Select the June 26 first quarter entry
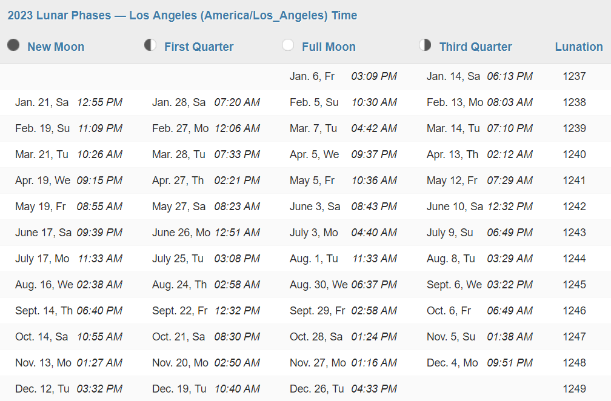 point(205,233)
